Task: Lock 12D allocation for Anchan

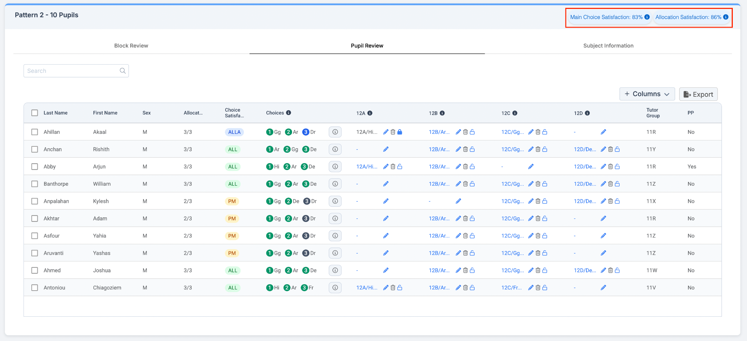Action: (x=617, y=149)
